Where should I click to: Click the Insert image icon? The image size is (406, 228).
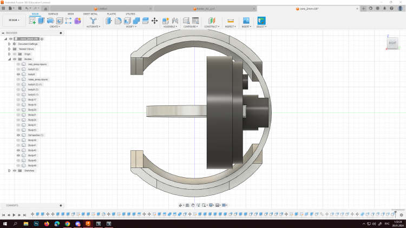[x=246, y=21]
